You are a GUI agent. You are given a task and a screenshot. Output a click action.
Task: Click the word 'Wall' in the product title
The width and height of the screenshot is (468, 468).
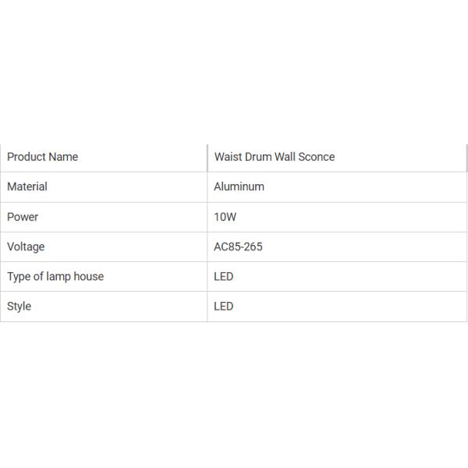[x=288, y=157]
